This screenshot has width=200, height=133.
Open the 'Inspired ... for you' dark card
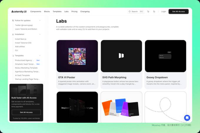coord(77,107)
